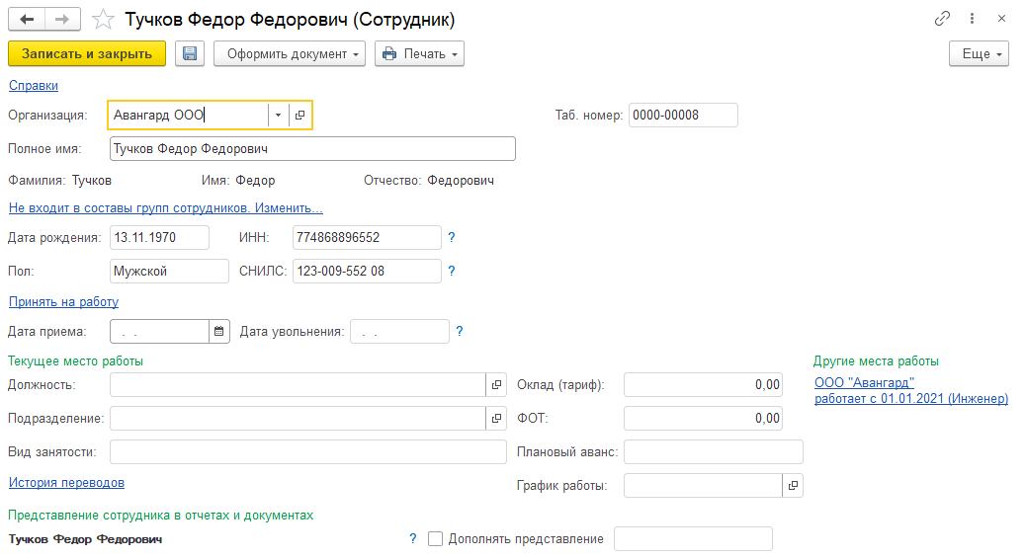Click the copy link icon

[x=942, y=20]
